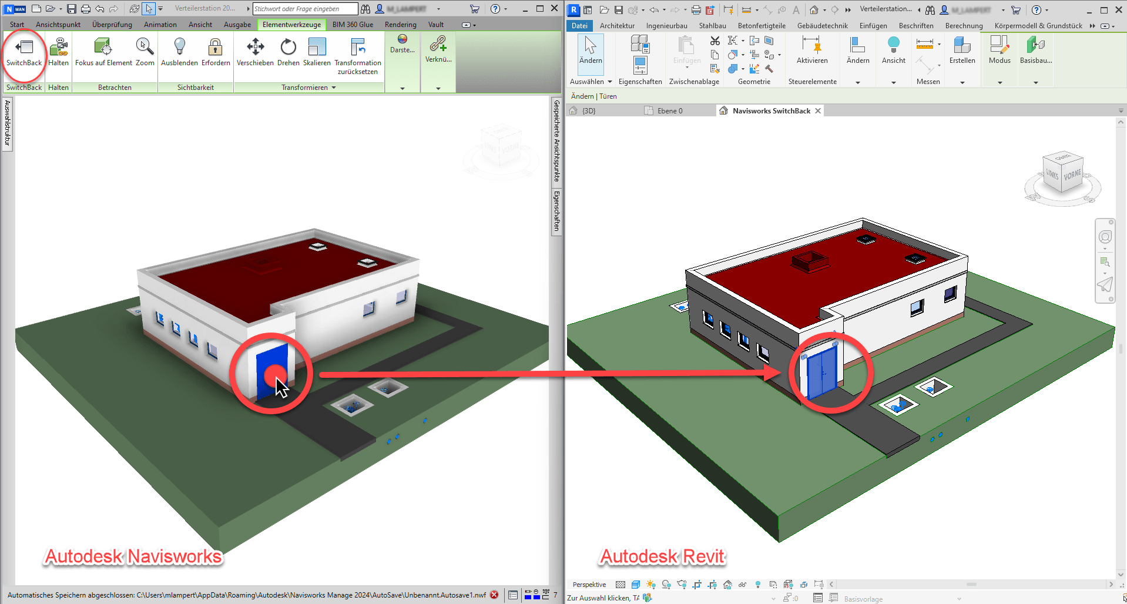Open the Eigenschaften side panel
The image size is (1127, 604).
click(x=556, y=210)
